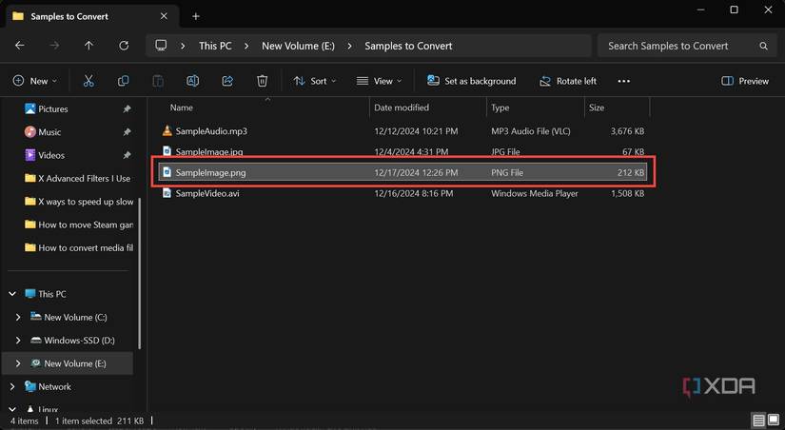The width and height of the screenshot is (785, 430).
Task: Switch to large thumbnails view in the status bar
Action: coord(774,420)
